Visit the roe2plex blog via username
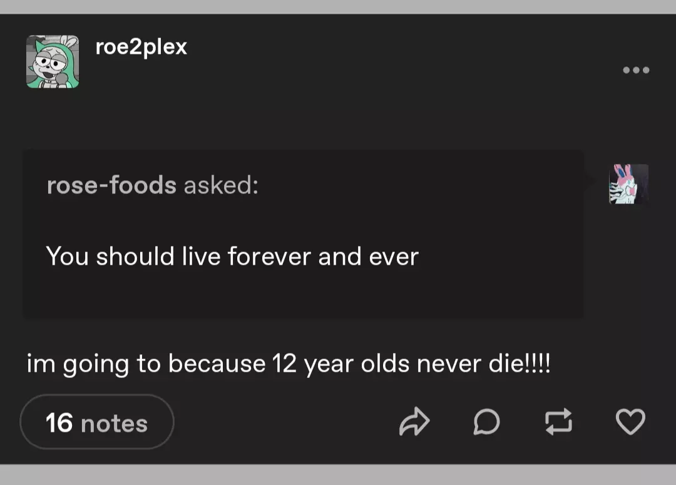The image size is (676, 485). (x=141, y=47)
